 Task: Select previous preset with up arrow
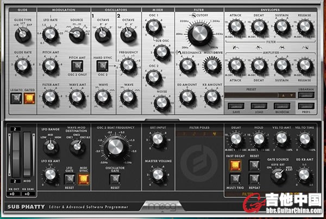(283, 95)
